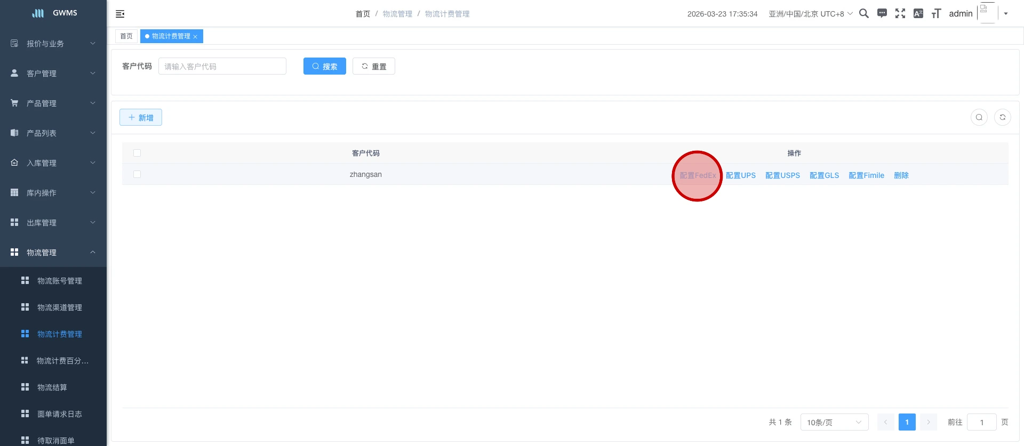Click the 物流计费管理 grid icon
This screenshot has width=1024, height=446.
[x=25, y=334]
